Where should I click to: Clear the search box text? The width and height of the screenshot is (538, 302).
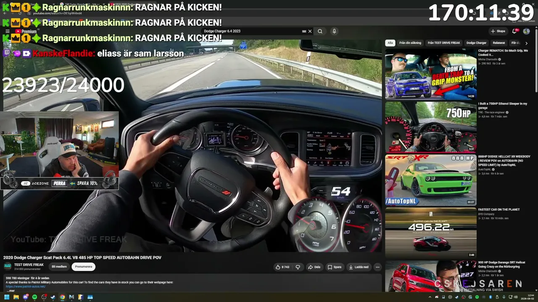pyautogui.click(x=310, y=31)
